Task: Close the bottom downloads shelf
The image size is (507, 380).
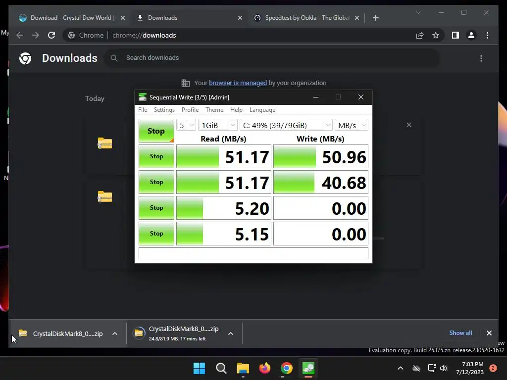Action: pyautogui.click(x=489, y=333)
